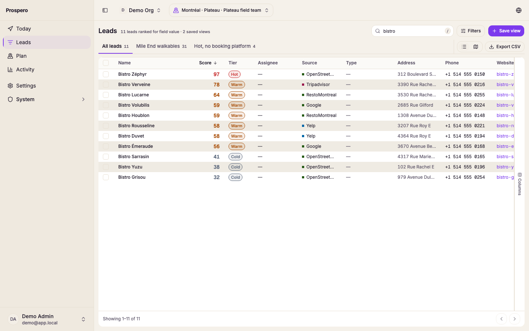Screen dimensions: 529x331
Task: Click the Bistro Duvet Yelp source
Action: [x=309, y=136]
